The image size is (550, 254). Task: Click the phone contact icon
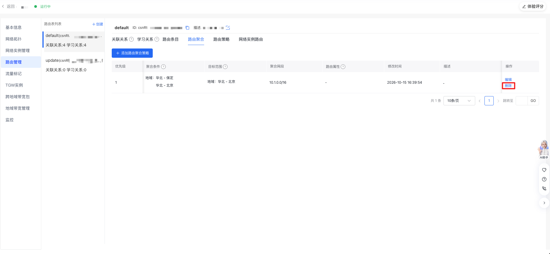pos(544,188)
